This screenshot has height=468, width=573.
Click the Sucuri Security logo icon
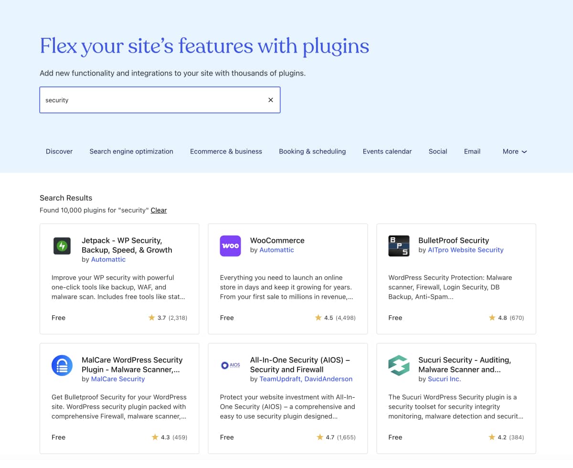tap(399, 365)
